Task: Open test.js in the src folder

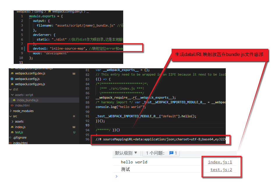Action: [19, 132]
